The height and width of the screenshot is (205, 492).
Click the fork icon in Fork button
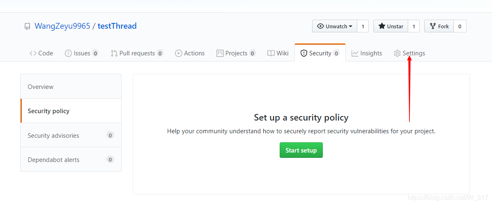(433, 26)
